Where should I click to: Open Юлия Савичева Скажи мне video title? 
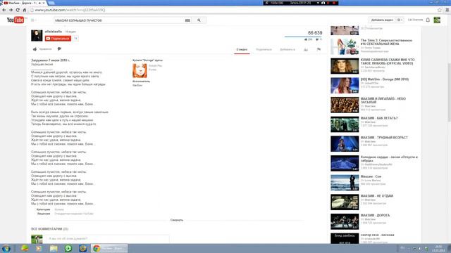click(388, 61)
